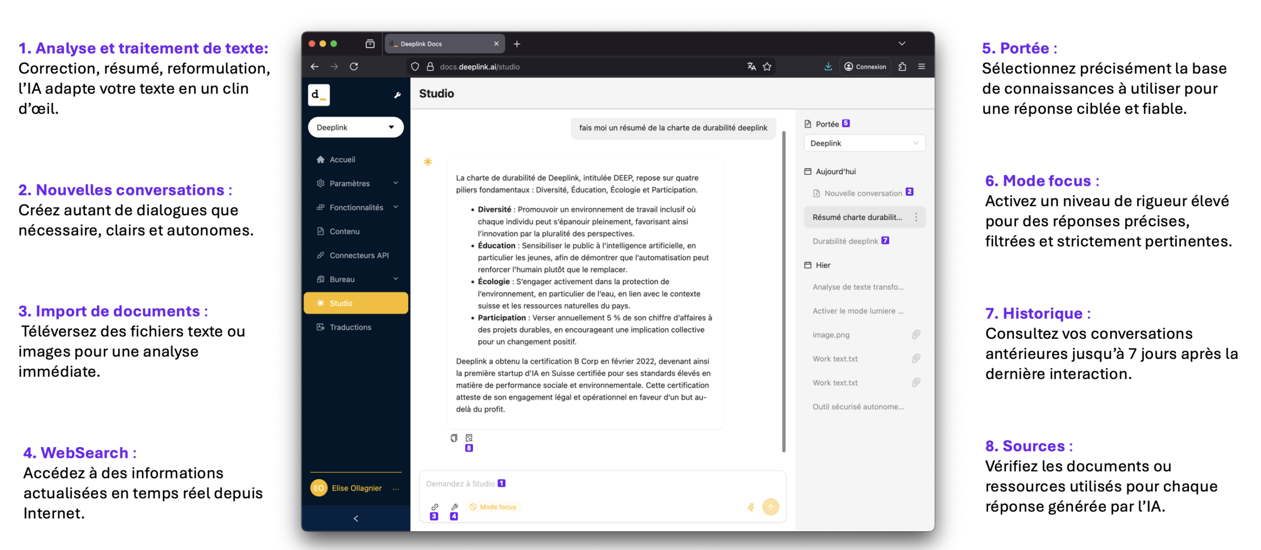Open the three-dot menu on Résumé charte durabilit...

tap(916, 217)
